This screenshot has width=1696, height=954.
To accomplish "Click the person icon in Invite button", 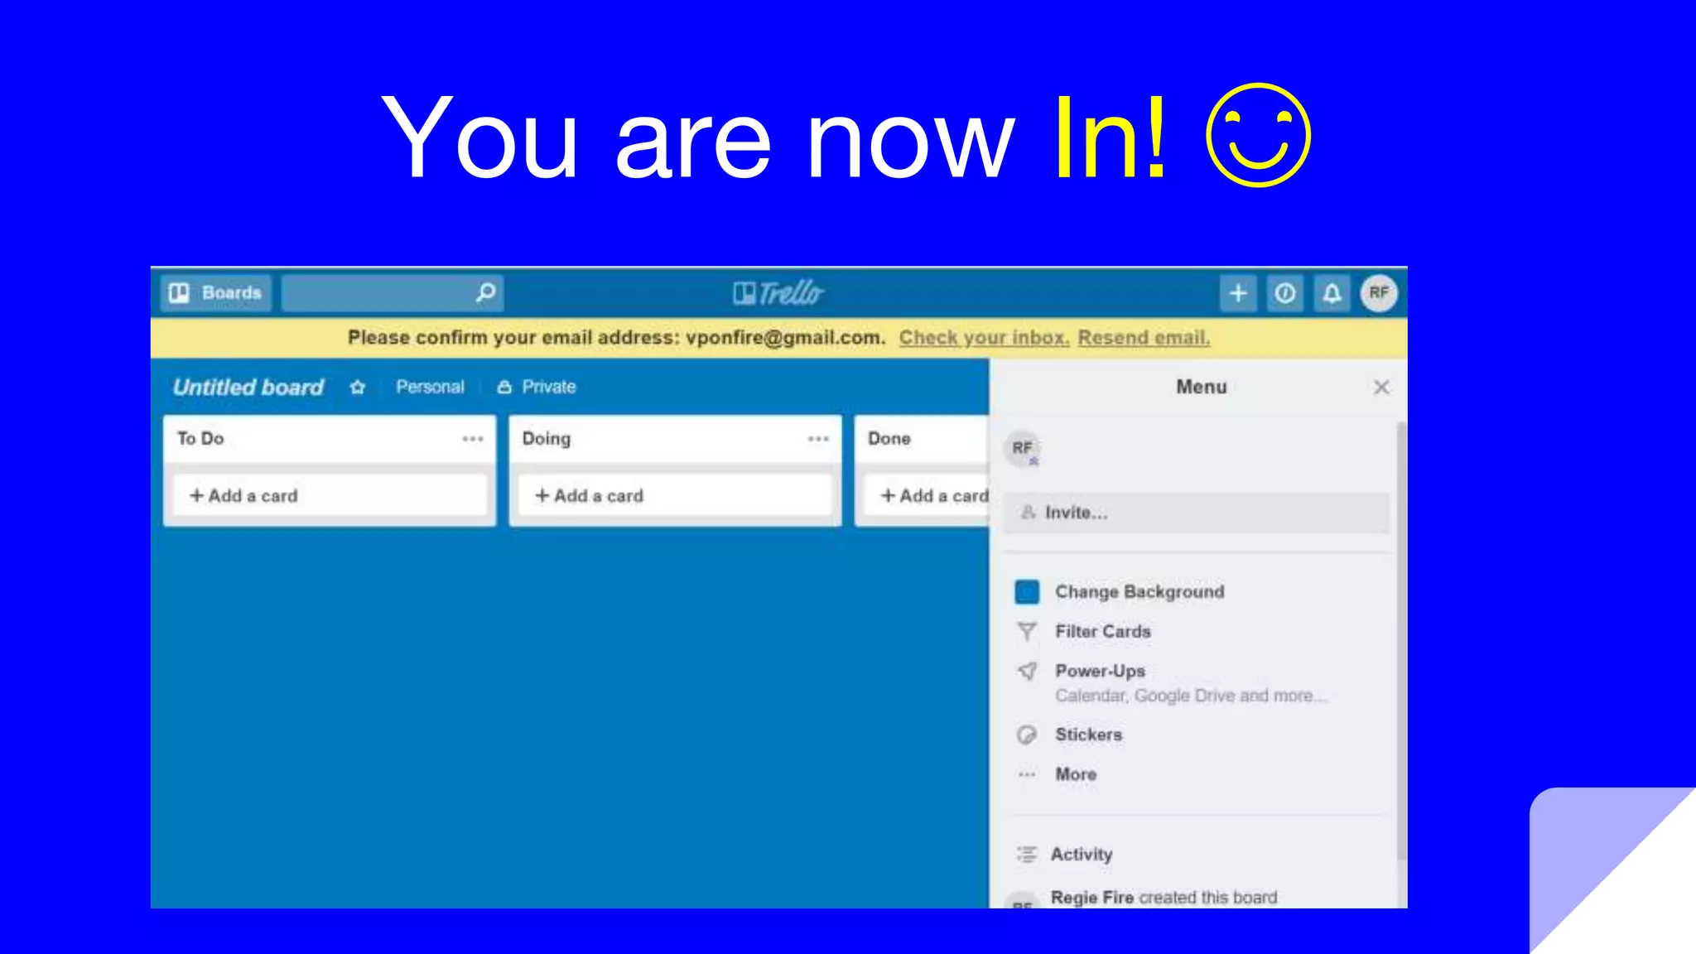I will point(1028,513).
